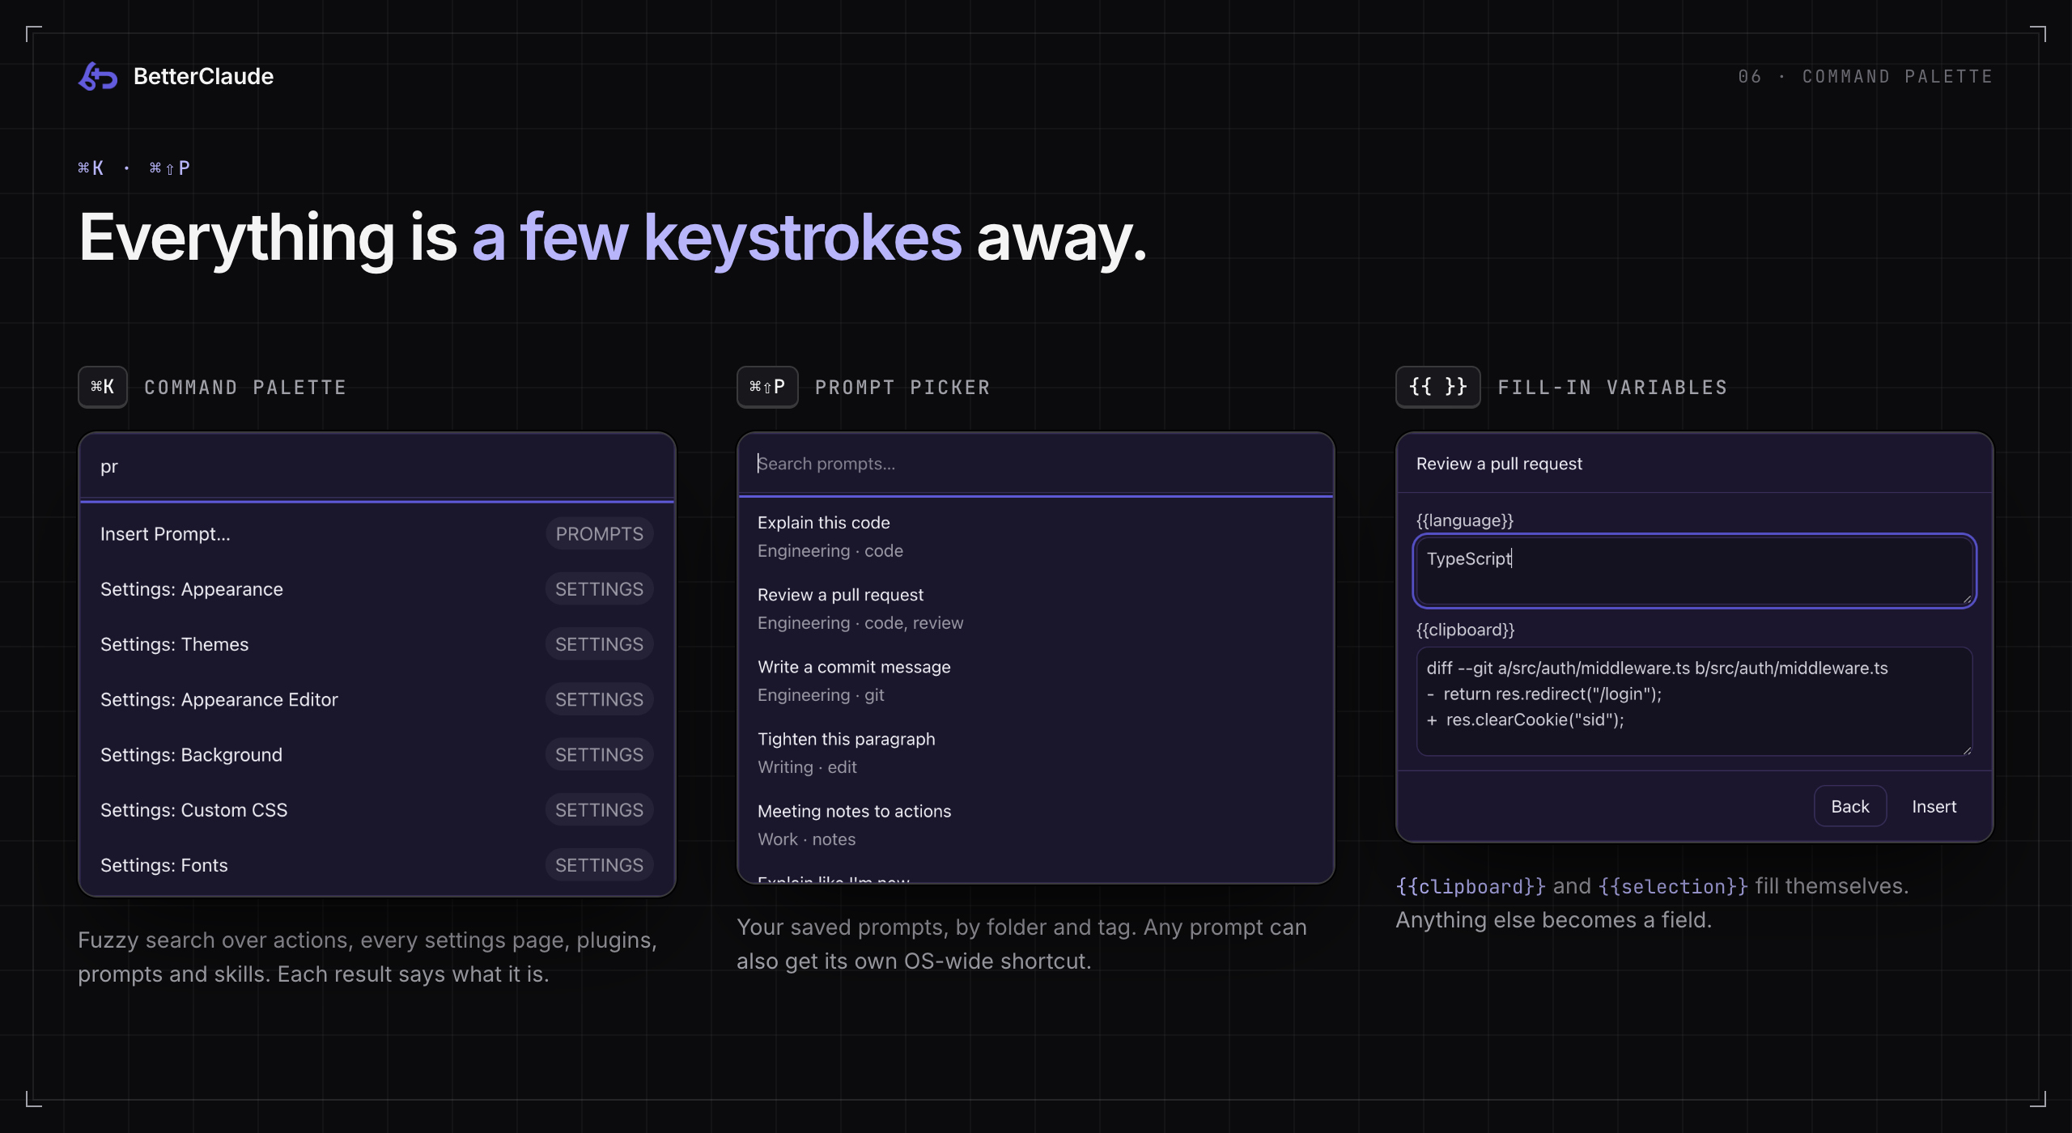The image size is (2072, 1133).
Task: Click the PROMPTS tag on Insert Prompt row
Action: [x=599, y=534]
